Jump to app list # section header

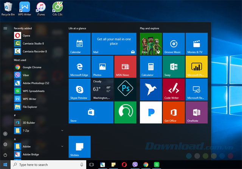15,115
